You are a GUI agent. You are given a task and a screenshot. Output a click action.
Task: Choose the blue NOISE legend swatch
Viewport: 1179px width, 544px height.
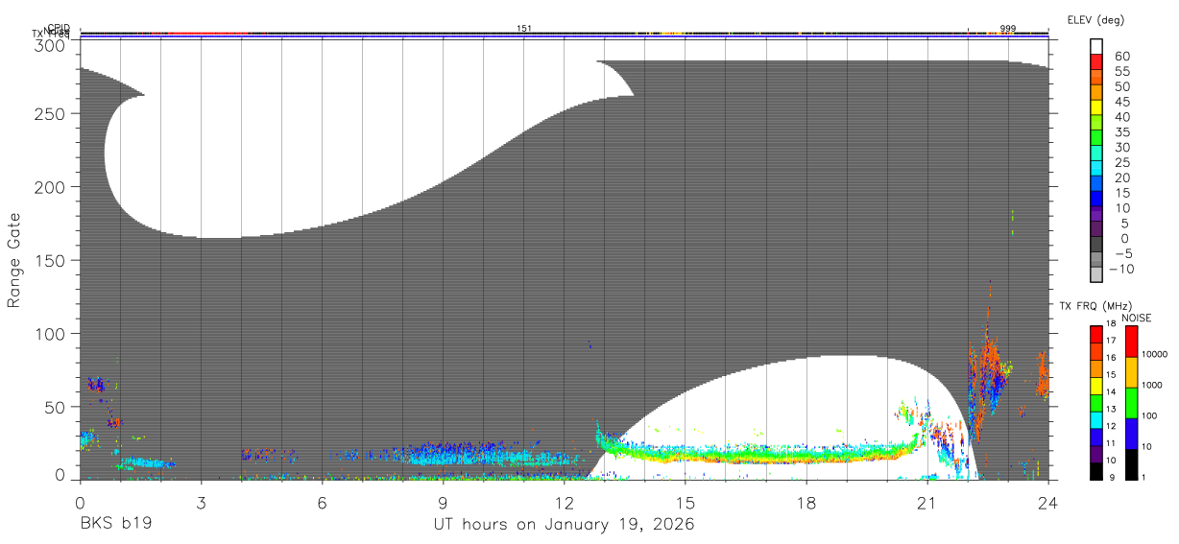(1132, 434)
